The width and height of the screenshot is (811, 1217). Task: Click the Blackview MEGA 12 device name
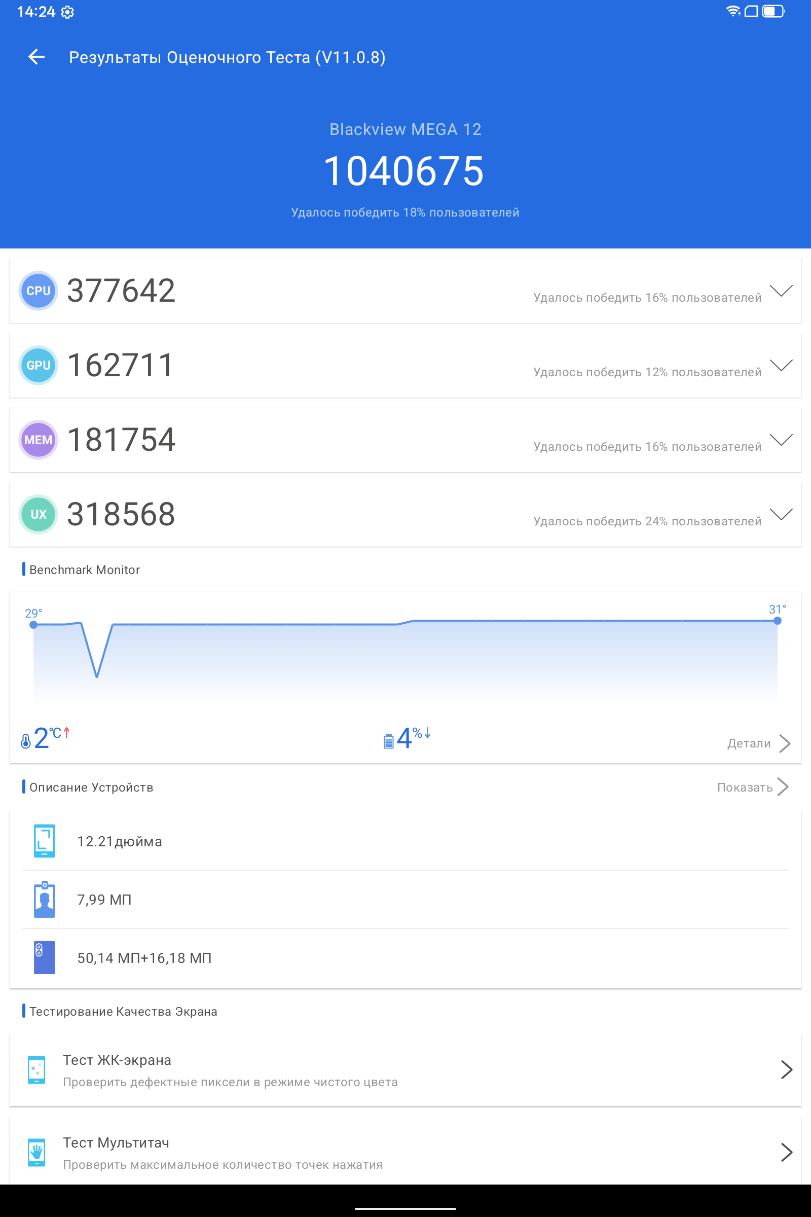click(405, 129)
